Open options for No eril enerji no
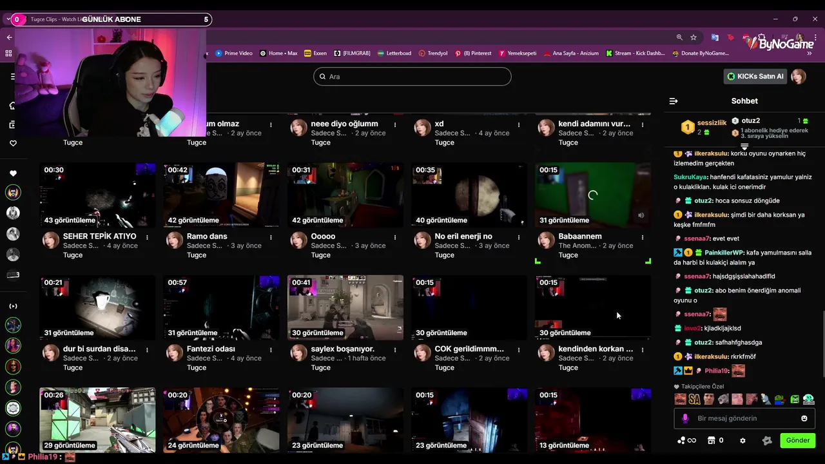Image resolution: width=825 pixels, height=464 pixels. point(518,237)
